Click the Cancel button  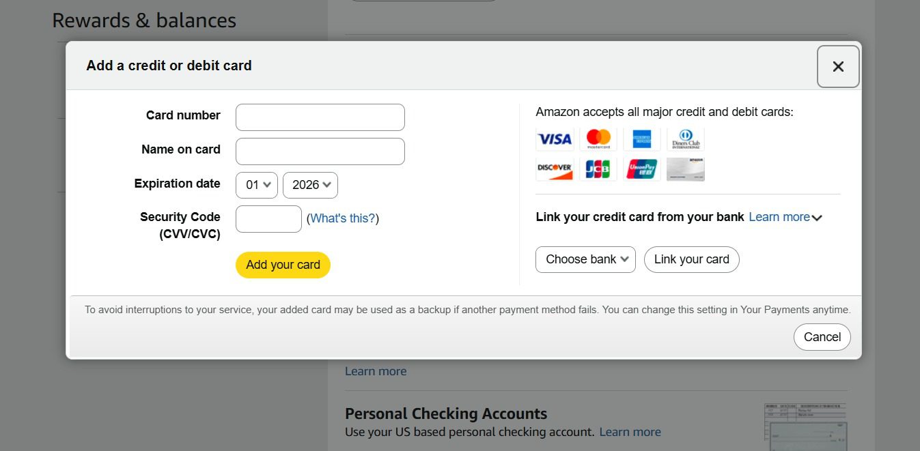coord(822,336)
